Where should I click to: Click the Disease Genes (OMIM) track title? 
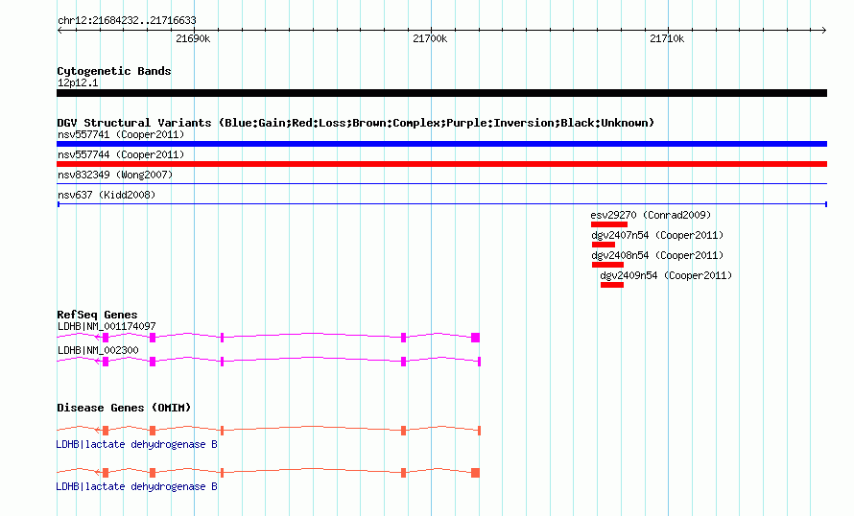coord(124,408)
